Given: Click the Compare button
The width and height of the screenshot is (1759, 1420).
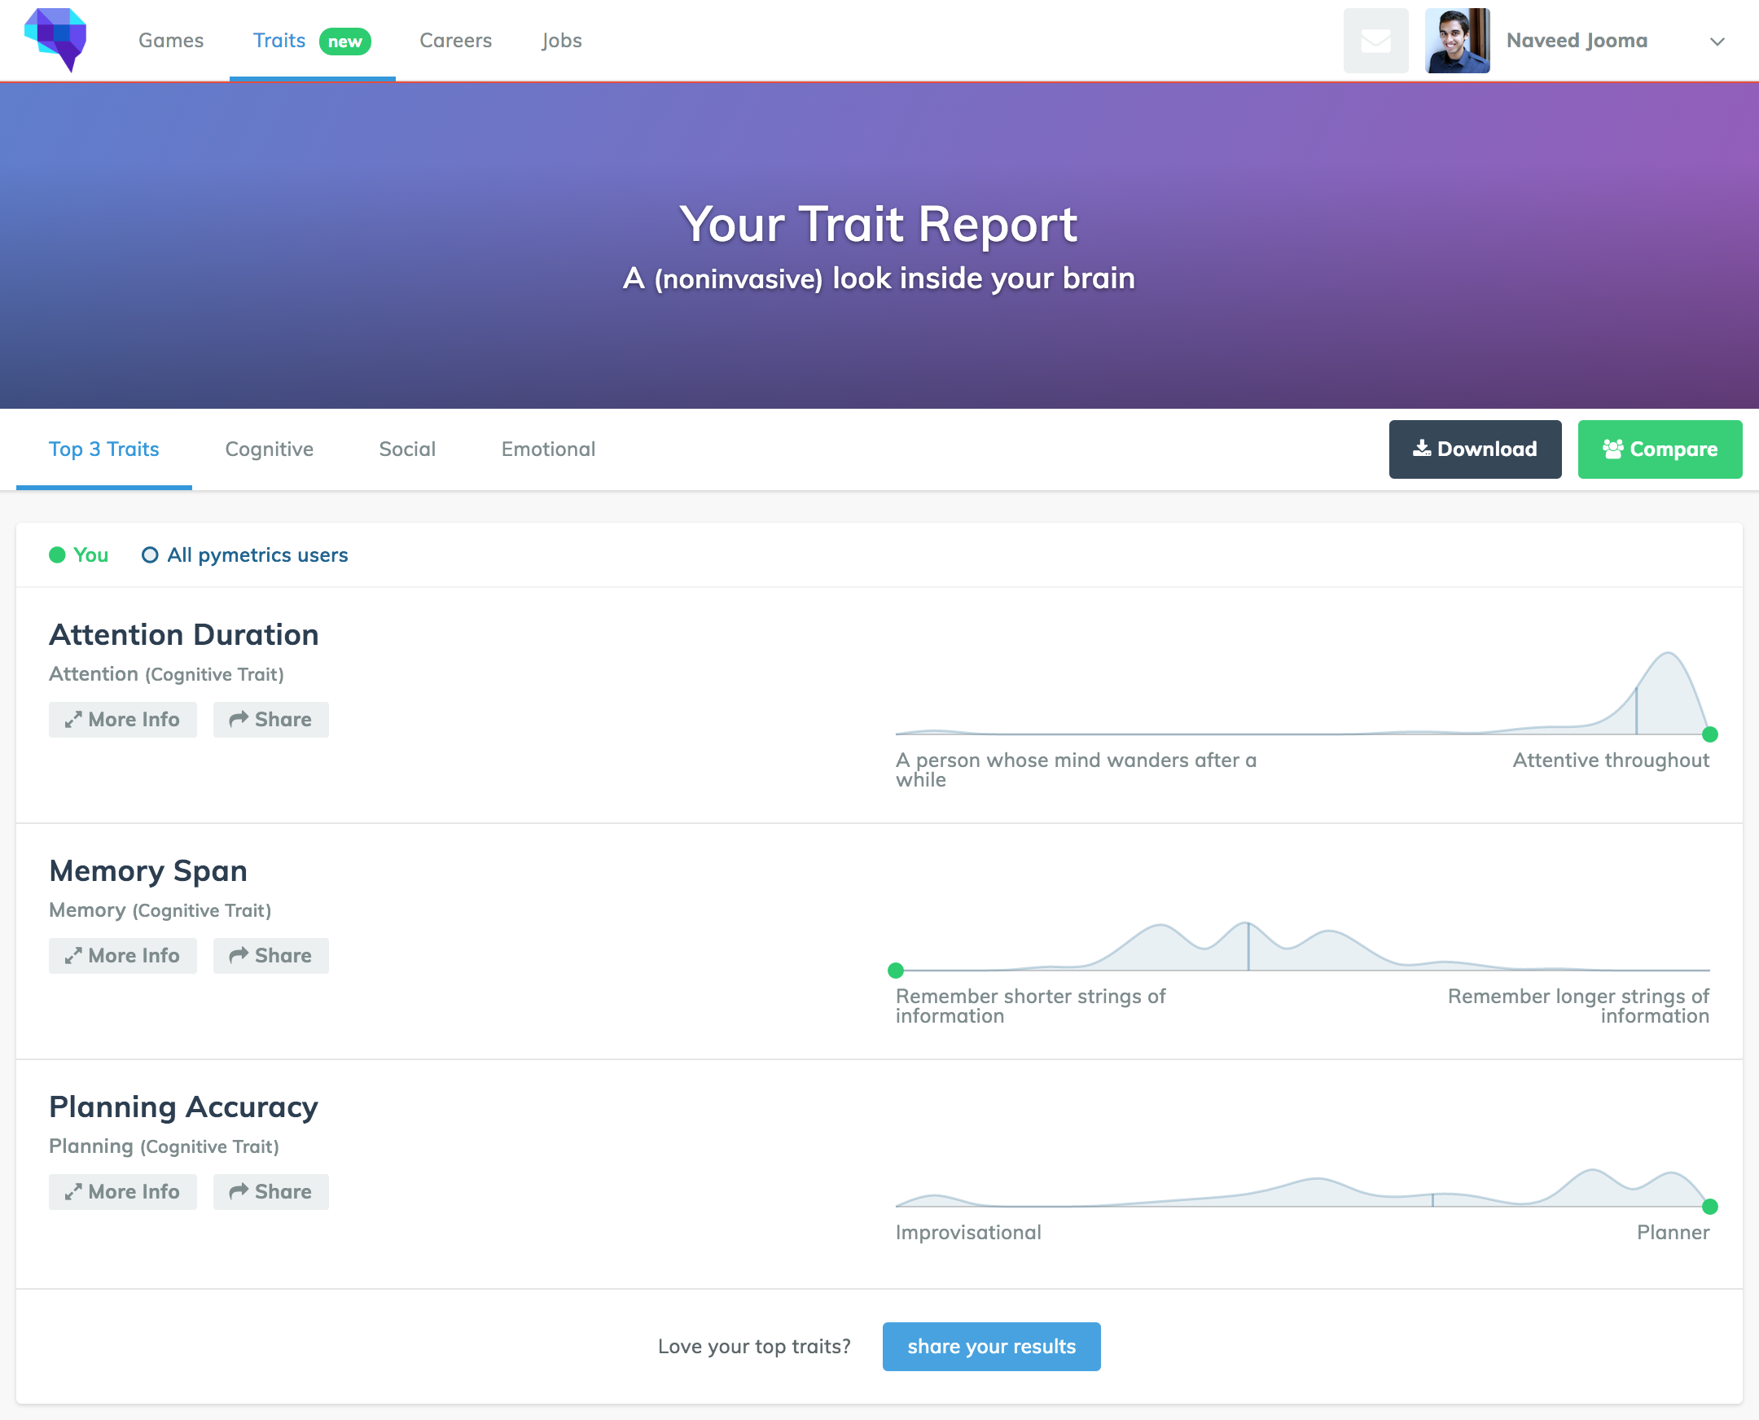Looking at the screenshot, I should (x=1659, y=449).
